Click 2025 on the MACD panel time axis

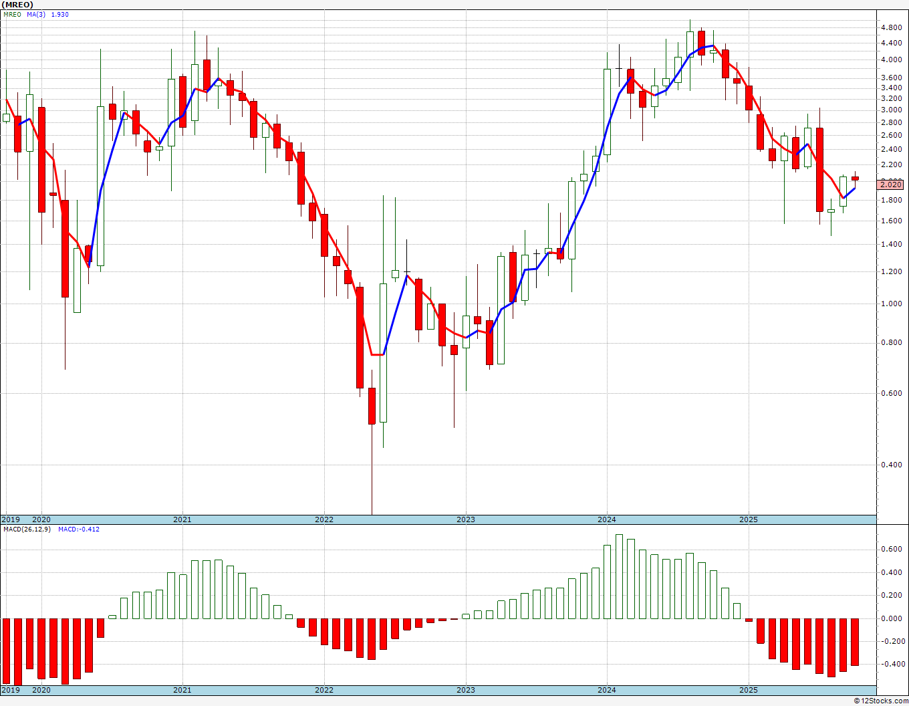(x=749, y=691)
